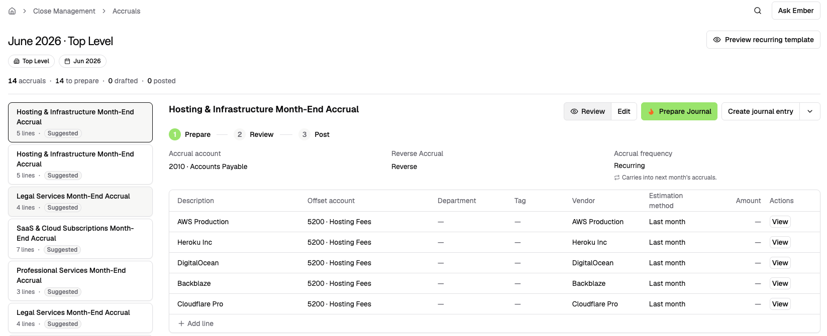Image resolution: width=827 pixels, height=336 pixels.
Task: Select Professional Services Month-End Accrual card
Action: 80,281
